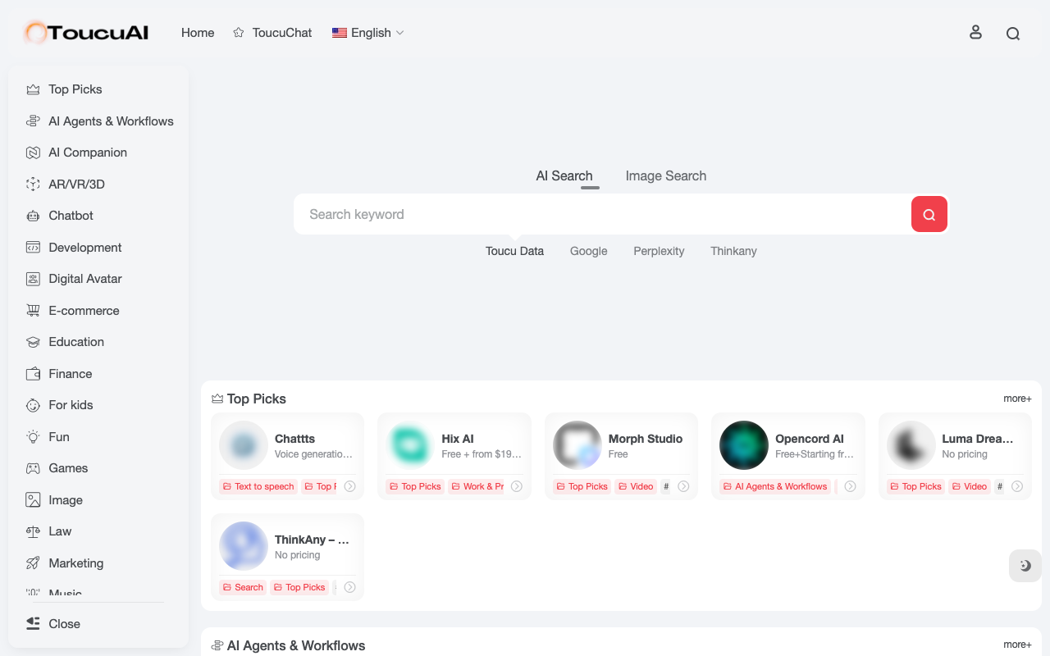Click arrow icon on ThinkAny card

coord(350,587)
